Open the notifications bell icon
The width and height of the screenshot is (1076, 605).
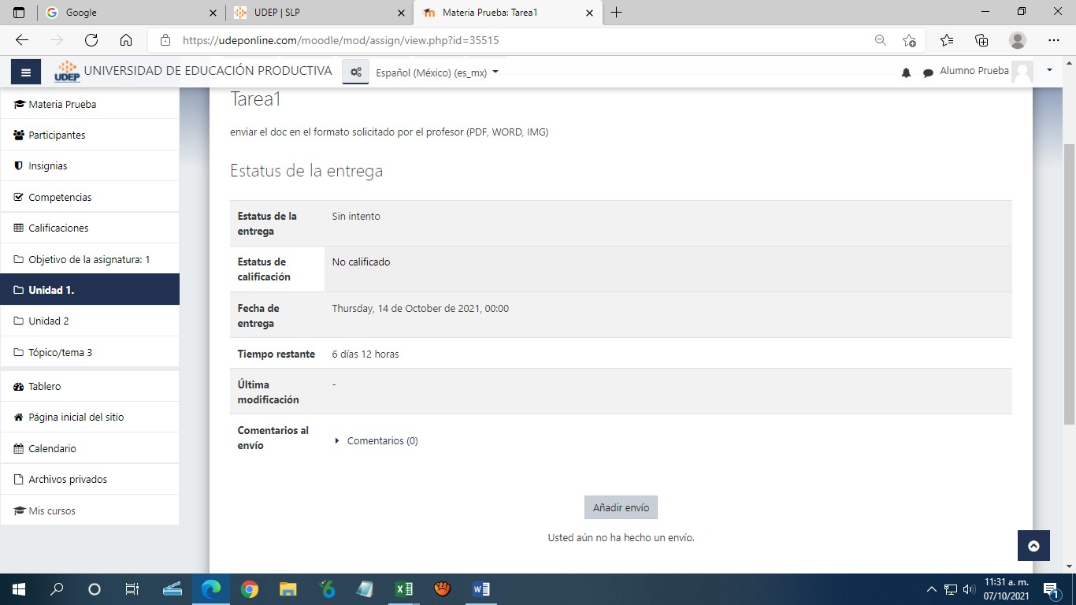click(906, 72)
